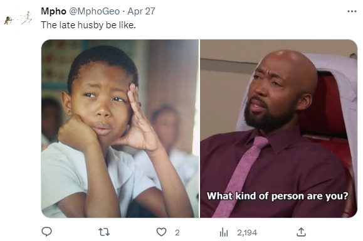Open view analytics bar chart icon
Screen dimensions: 363x241
point(224,232)
